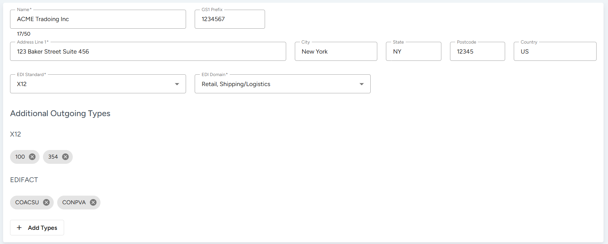Select the 354 chip label
Image resolution: width=608 pixels, height=244 pixels.
[53, 157]
